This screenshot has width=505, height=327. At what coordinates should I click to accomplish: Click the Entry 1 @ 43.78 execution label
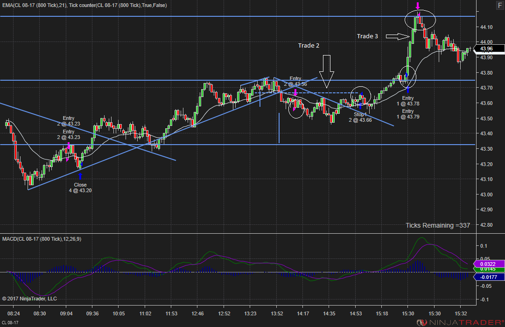click(x=408, y=101)
